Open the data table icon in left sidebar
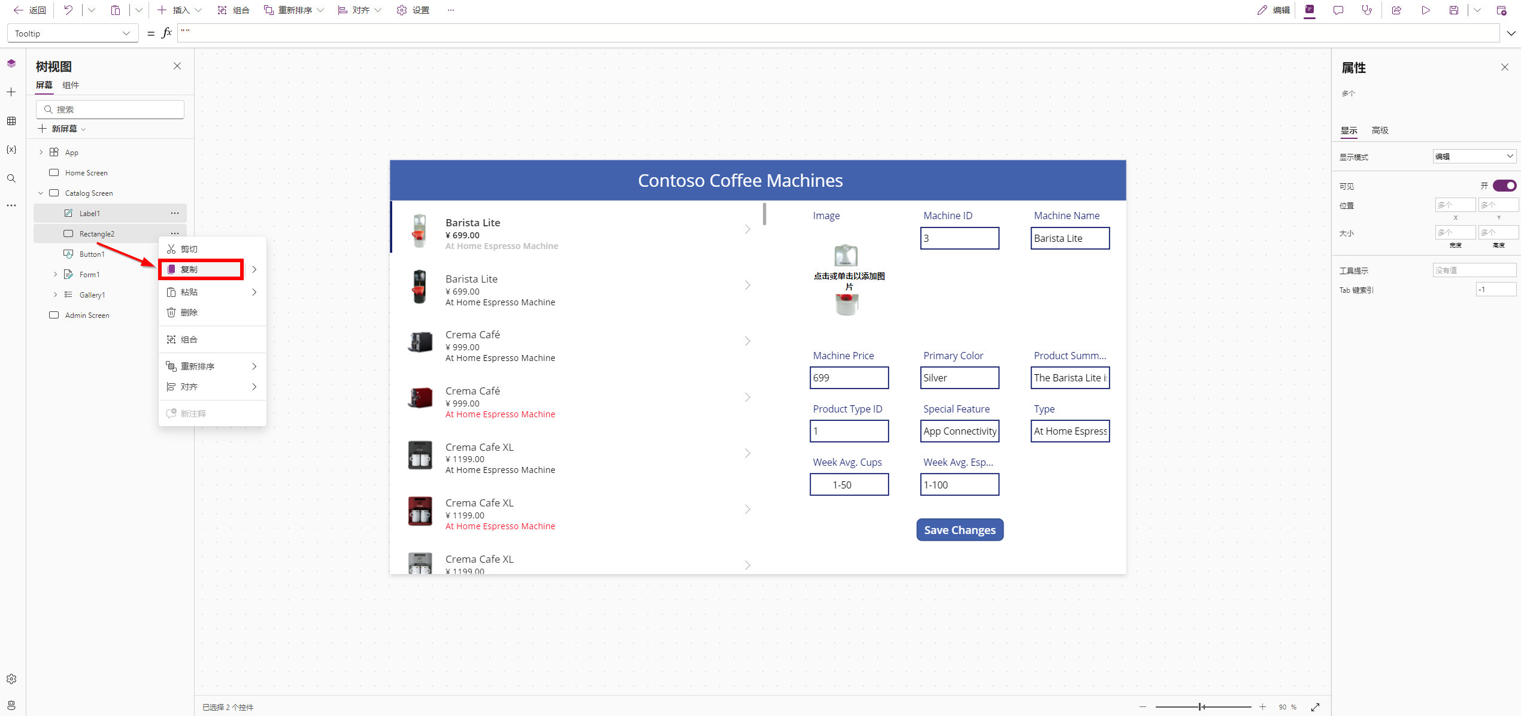1521x716 pixels. tap(11, 121)
